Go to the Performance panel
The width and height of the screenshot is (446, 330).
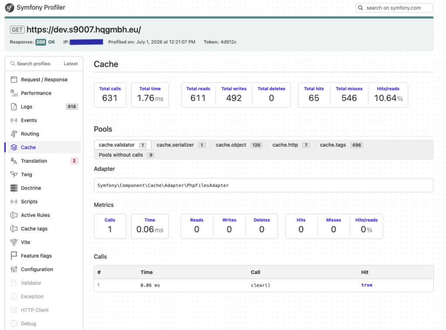(x=44, y=93)
